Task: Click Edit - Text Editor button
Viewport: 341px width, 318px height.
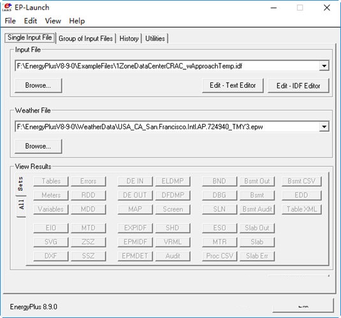Action: (233, 85)
